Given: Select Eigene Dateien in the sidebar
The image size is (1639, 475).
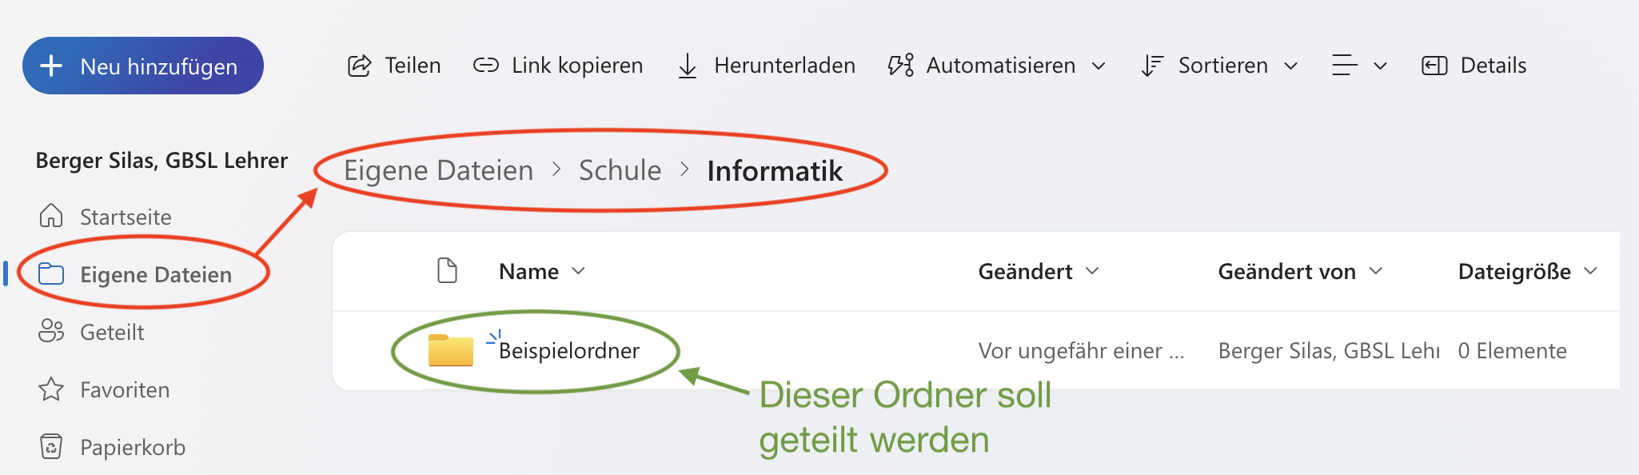Looking at the screenshot, I should point(155,274).
